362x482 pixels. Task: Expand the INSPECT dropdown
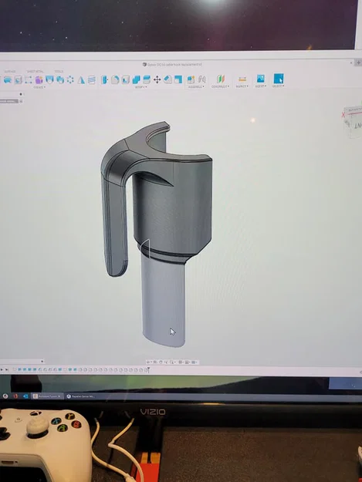point(242,86)
